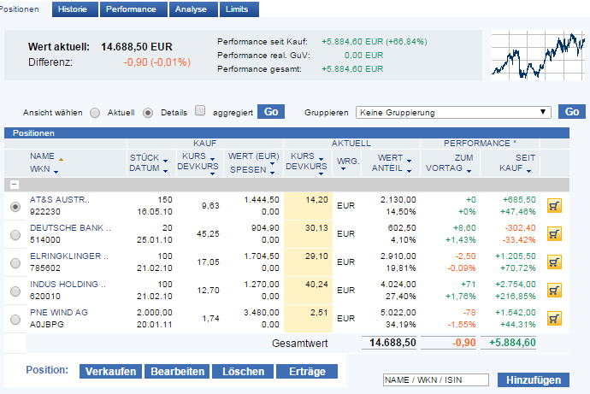
Task: Click WKN A0JBPG text
Action: pyautogui.click(x=47, y=325)
